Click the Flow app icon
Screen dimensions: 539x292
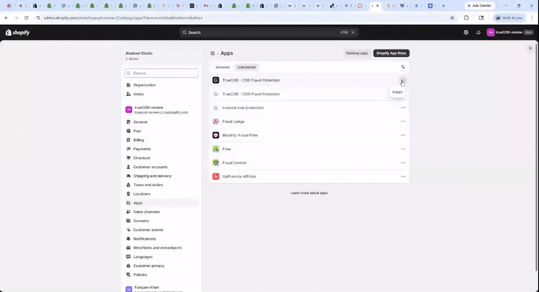point(216,149)
